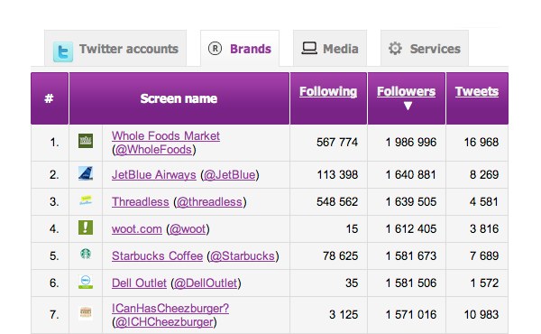The width and height of the screenshot is (541, 334).
Task: Open the Whole Foods Market link
Action: (x=166, y=135)
